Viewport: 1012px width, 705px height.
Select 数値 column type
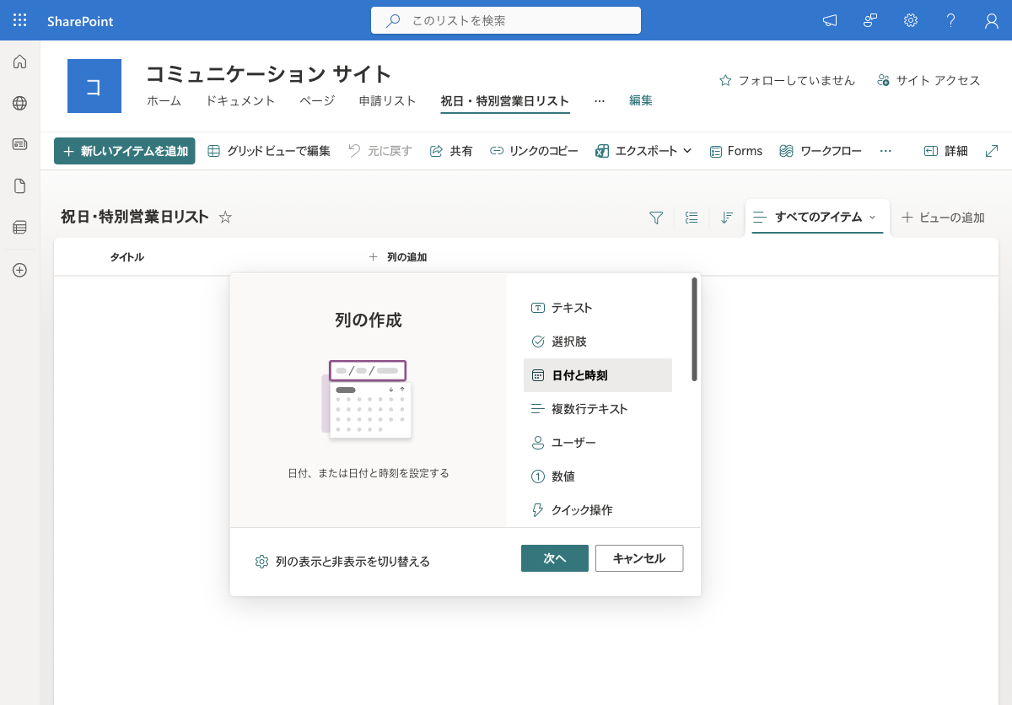pyautogui.click(x=598, y=476)
